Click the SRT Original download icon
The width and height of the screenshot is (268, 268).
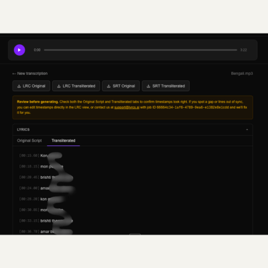click(109, 86)
